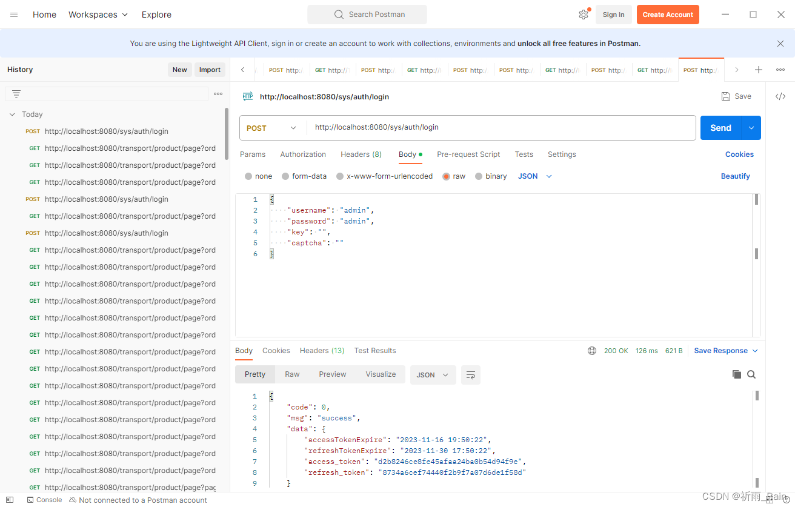
Task: Click Beautify to format JSON
Action: point(736,176)
